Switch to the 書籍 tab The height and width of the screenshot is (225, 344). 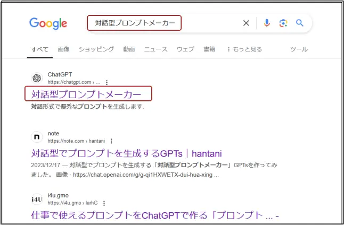tap(209, 49)
